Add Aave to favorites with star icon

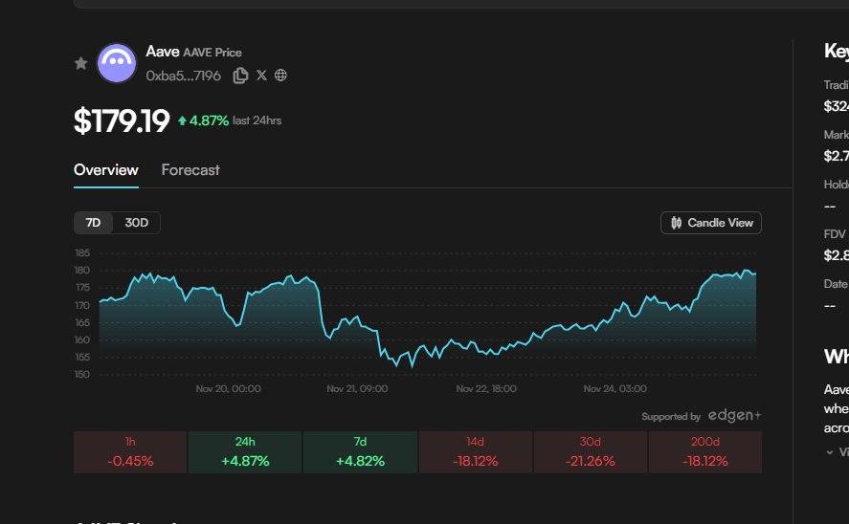[81, 63]
